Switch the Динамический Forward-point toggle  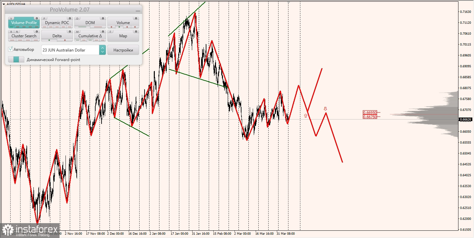(x=16, y=59)
